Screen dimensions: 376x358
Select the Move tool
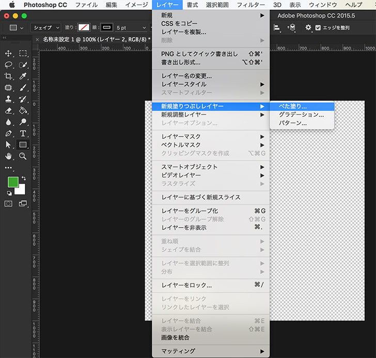coord(8,53)
